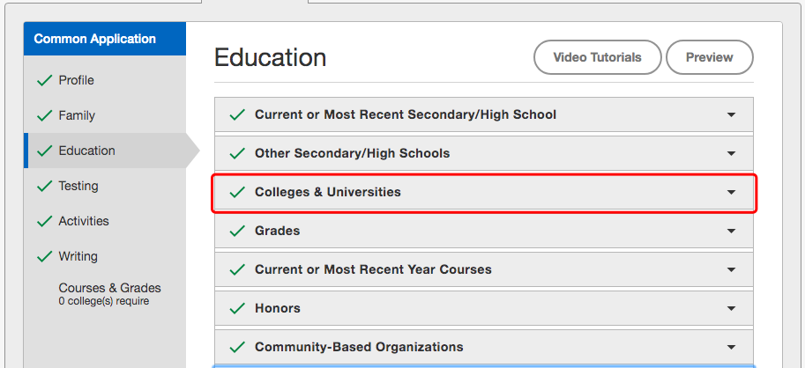Expand Current or Most Recent Secondary/High School arrow
Image resolution: width=805 pixels, height=368 pixels.
point(732,114)
